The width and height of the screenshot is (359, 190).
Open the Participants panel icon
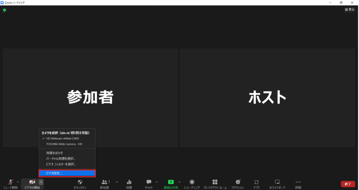click(104, 182)
